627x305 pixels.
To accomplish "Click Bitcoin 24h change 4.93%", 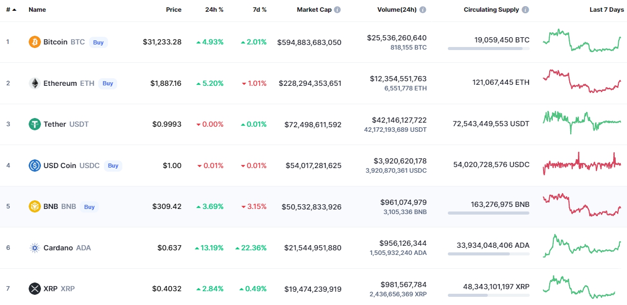I will [210, 42].
